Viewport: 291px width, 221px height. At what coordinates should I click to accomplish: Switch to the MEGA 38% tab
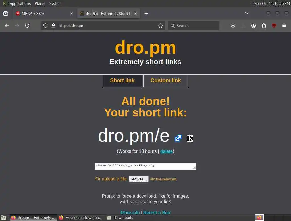click(x=45, y=14)
